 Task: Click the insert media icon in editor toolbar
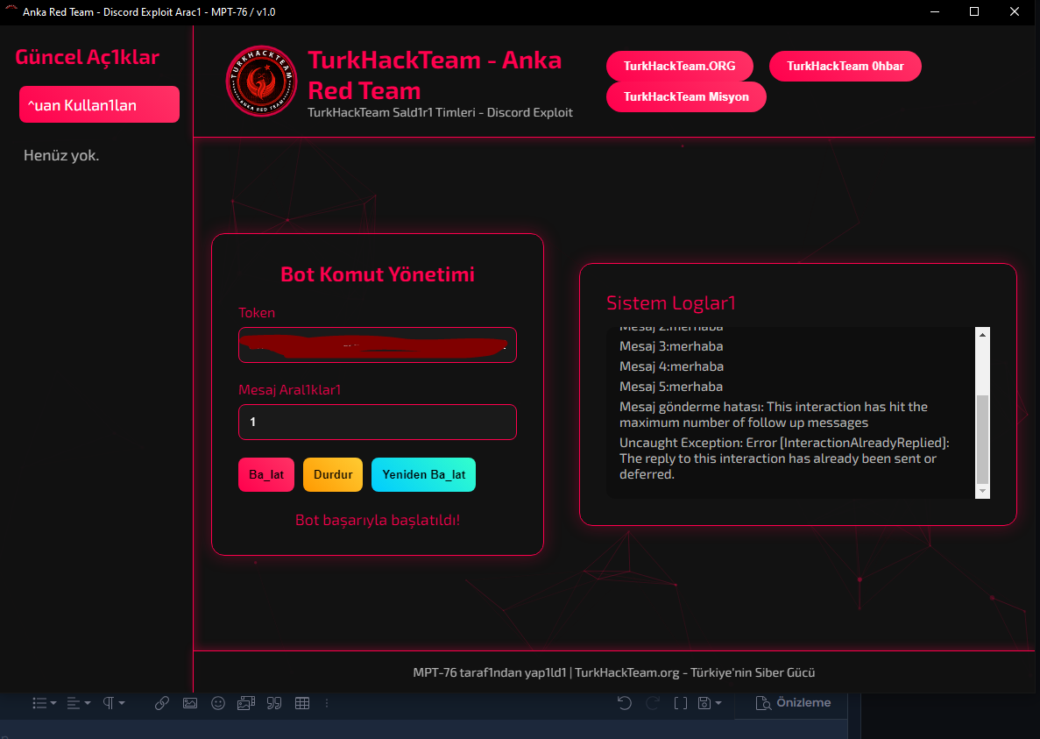pyautogui.click(x=246, y=703)
